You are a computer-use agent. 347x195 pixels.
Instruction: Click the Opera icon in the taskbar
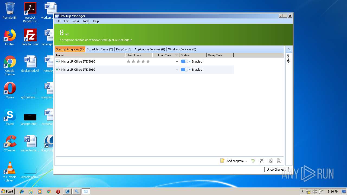[58, 191]
